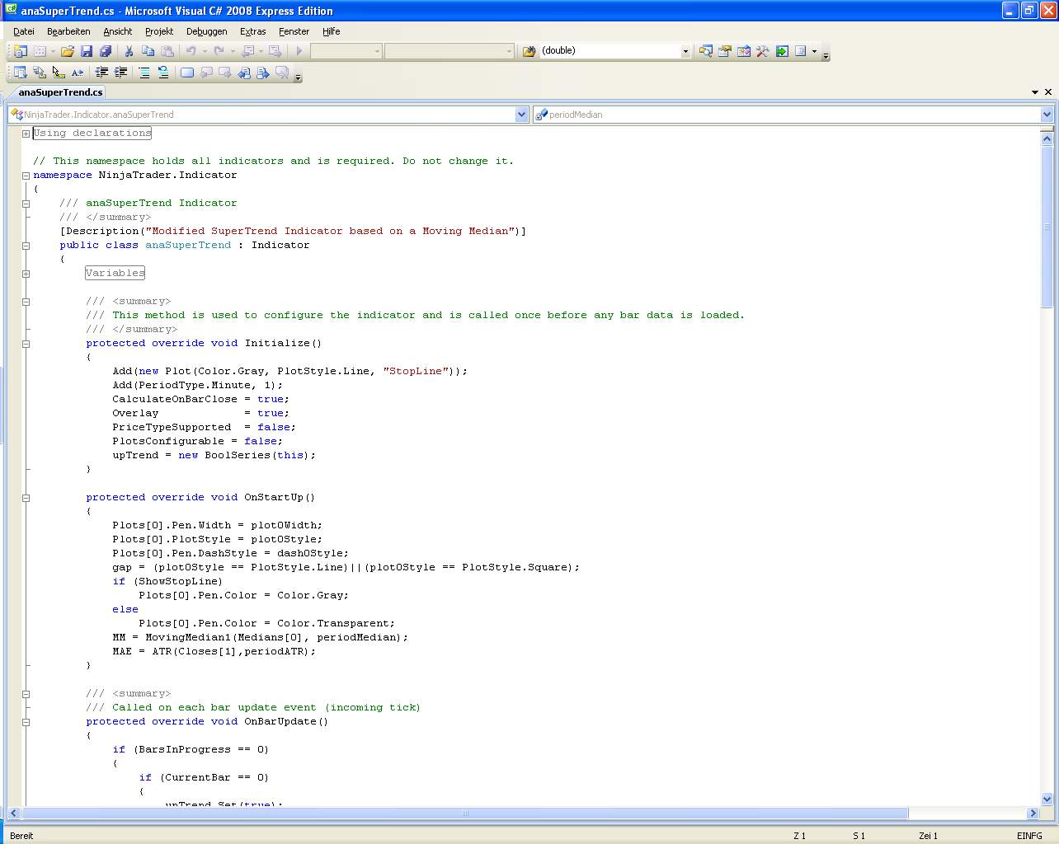
Task: Open the Properties Window toolbar icon
Action: click(x=725, y=51)
